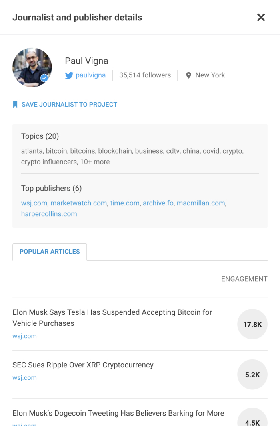Image resolution: width=280 pixels, height=426 pixels.
Task: Visit the time.com publisher link
Action: 125,203
